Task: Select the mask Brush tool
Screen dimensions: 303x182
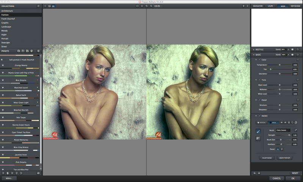Action: (258, 132)
